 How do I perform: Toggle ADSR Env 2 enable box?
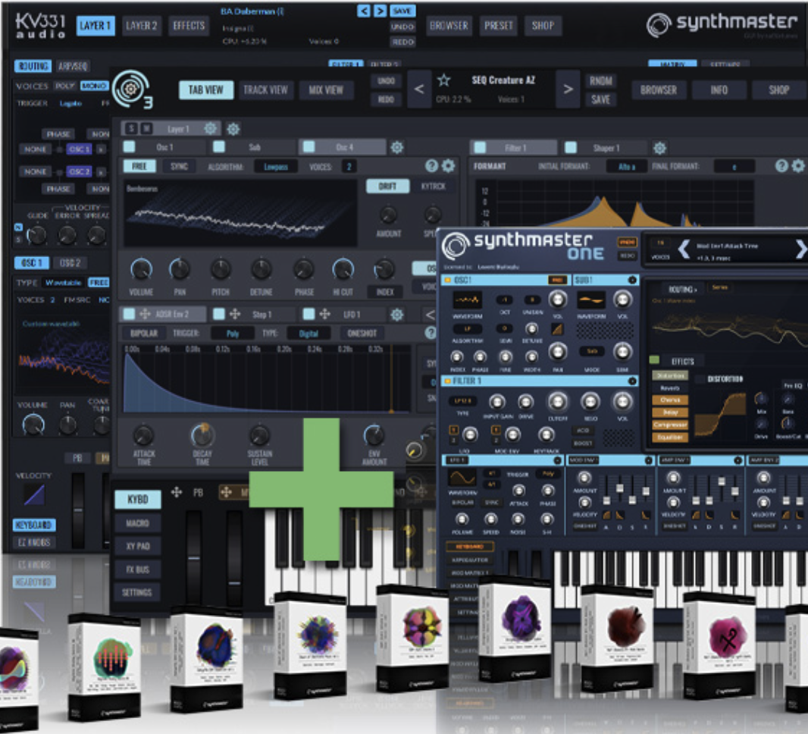tap(130, 314)
